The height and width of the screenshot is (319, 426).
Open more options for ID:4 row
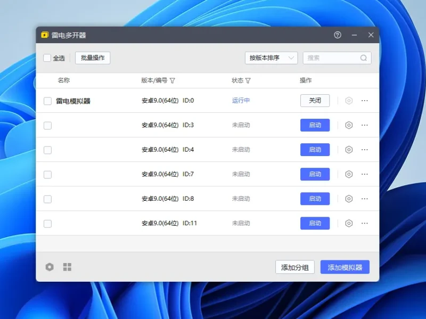click(x=365, y=150)
